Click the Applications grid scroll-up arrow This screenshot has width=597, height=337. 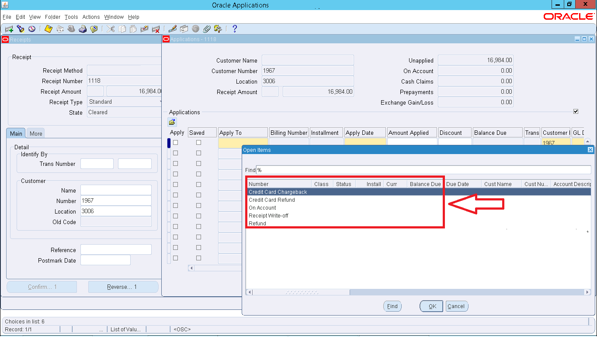coord(587,141)
